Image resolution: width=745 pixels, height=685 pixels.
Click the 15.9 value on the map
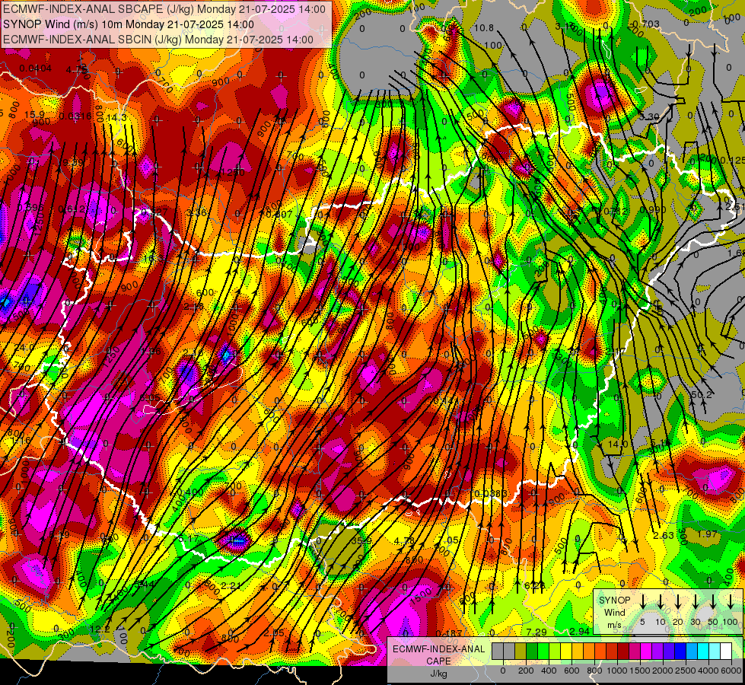pyautogui.click(x=34, y=115)
